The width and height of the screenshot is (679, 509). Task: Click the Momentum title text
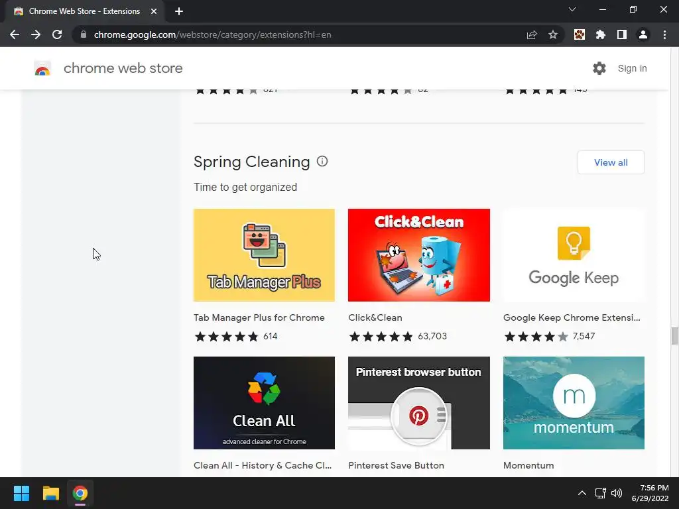point(528,466)
